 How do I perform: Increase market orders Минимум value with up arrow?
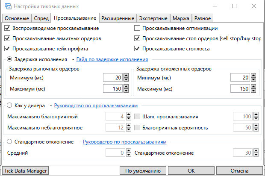[126, 76]
